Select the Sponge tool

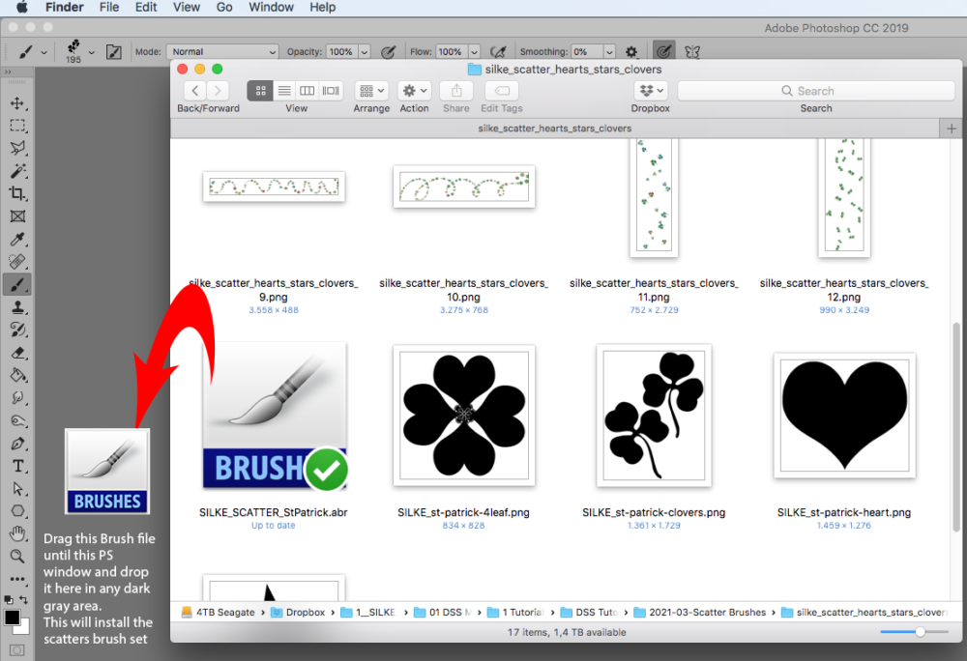click(x=17, y=420)
